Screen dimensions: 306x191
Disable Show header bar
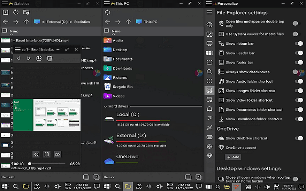[x=299, y=53]
